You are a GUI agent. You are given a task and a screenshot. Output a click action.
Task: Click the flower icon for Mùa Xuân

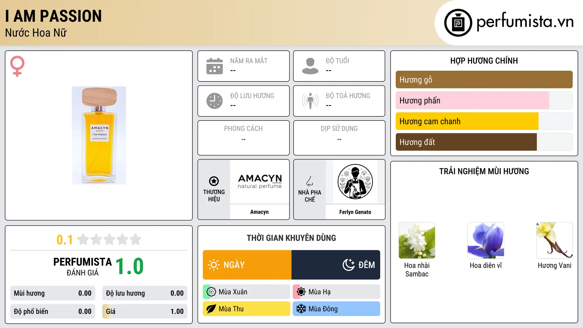click(211, 292)
